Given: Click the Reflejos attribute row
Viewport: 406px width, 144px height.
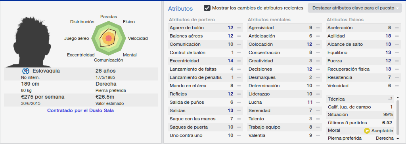Looking at the screenshot, I should (x=206, y=94).
